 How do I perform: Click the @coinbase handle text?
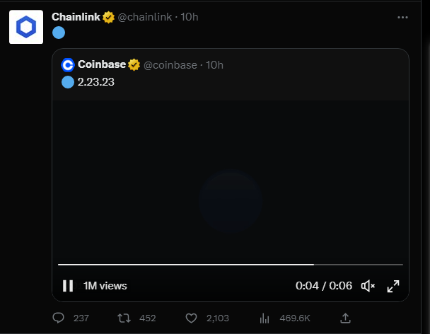[170, 65]
